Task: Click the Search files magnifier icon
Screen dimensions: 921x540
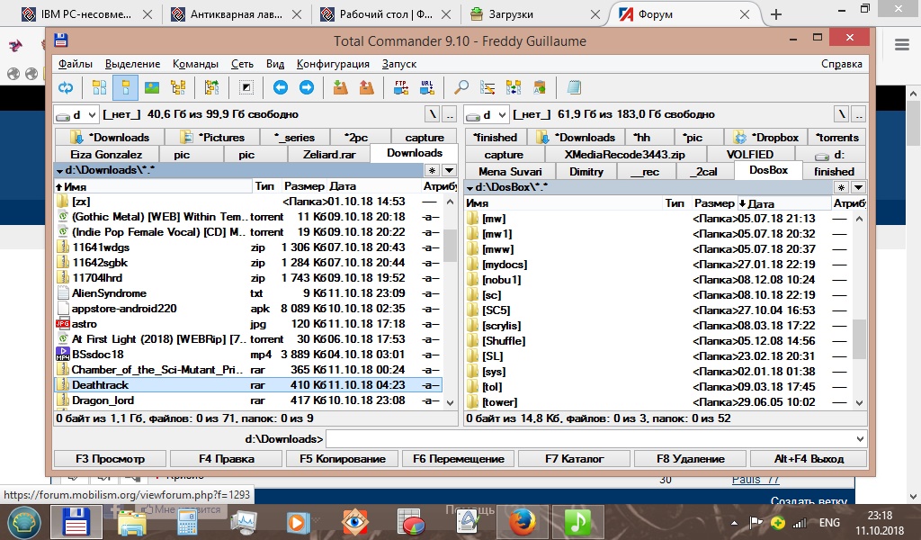Action: 460,87
